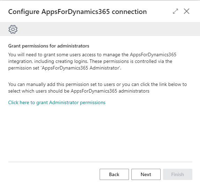Open the grant Administrator permissions link
Image resolution: width=200 pixels, height=188 pixels.
57,103
